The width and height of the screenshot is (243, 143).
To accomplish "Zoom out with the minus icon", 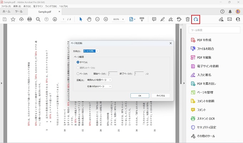I will (97, 19).
